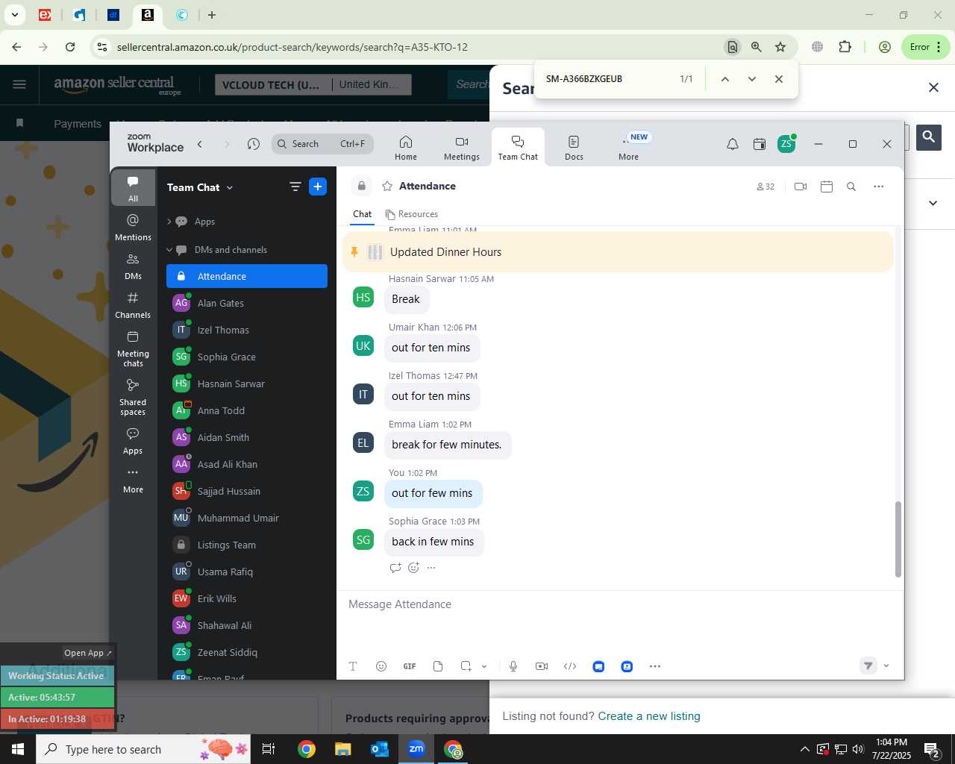This screenshot has width=955, height=764.
Task: Open Meeting chats in sidebar
Action: [133, 348]
